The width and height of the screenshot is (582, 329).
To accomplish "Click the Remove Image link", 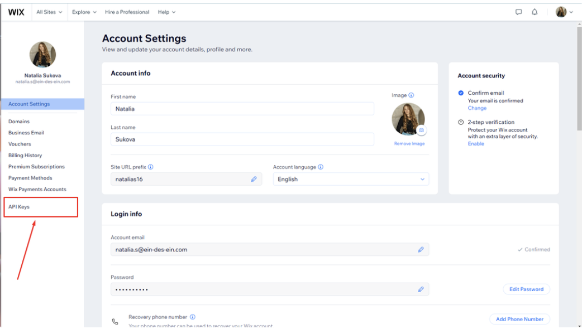I will 409,143.
